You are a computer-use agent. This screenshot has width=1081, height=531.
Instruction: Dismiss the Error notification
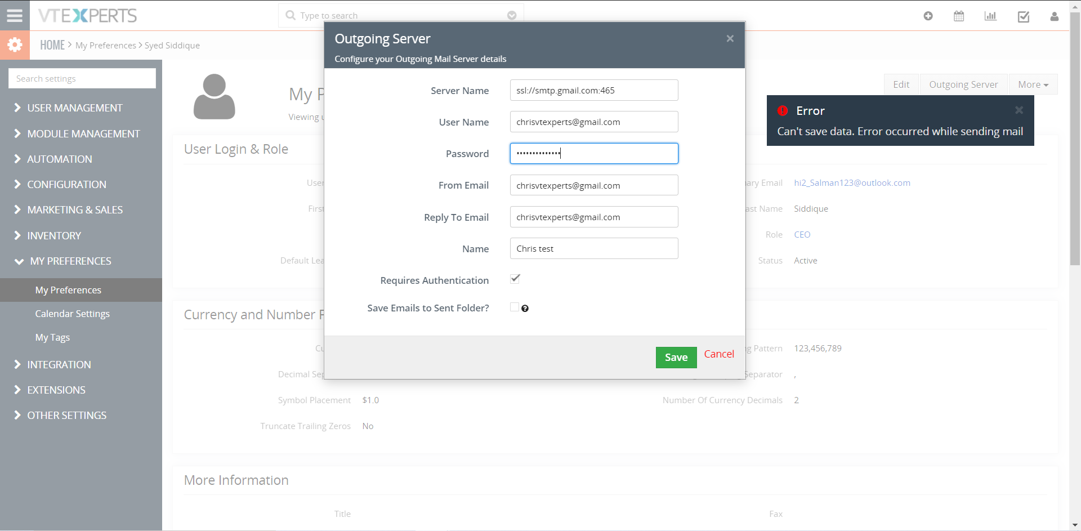(x=1019, y=110)
